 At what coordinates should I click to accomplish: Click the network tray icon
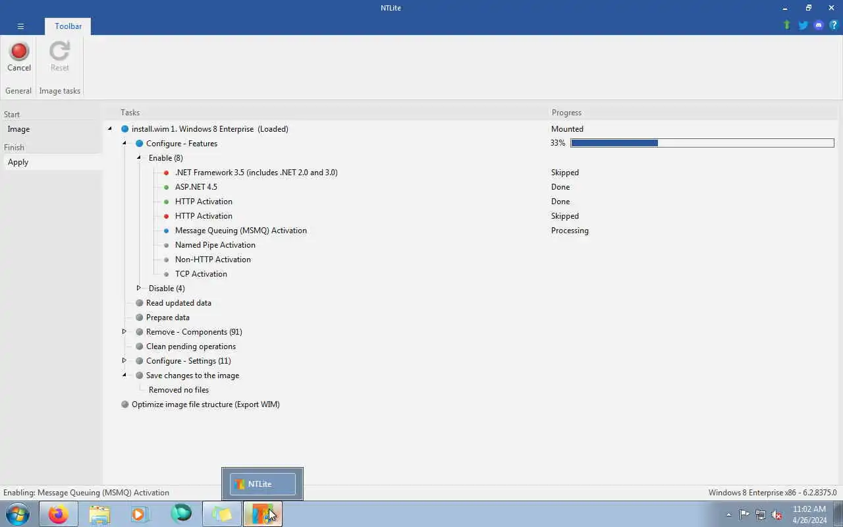click(x=761, y=514)
